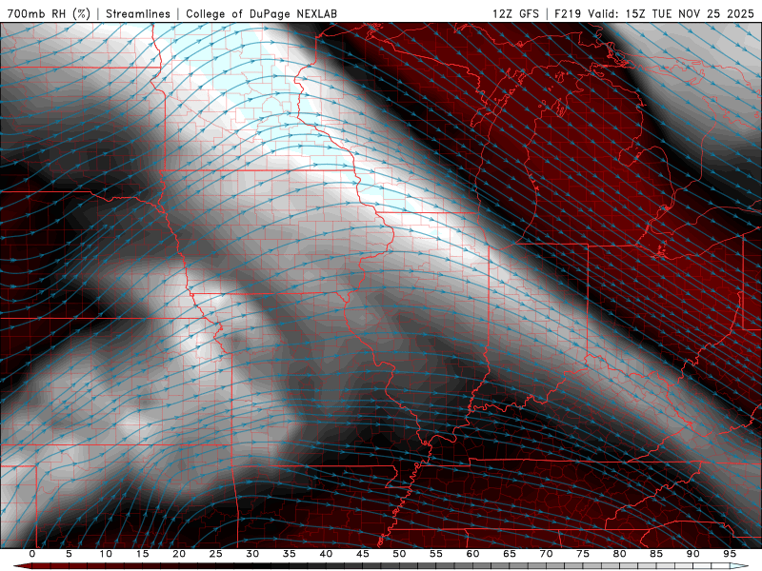
Task: Select the "60" color scale label
Action: click(x=472, y=554)
